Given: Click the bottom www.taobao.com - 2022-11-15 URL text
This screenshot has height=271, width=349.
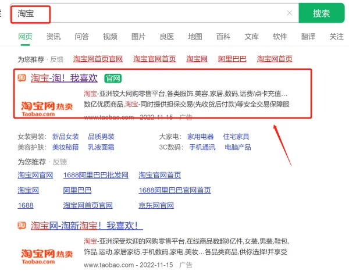Looking at the screenshot, I should point(129,265).
